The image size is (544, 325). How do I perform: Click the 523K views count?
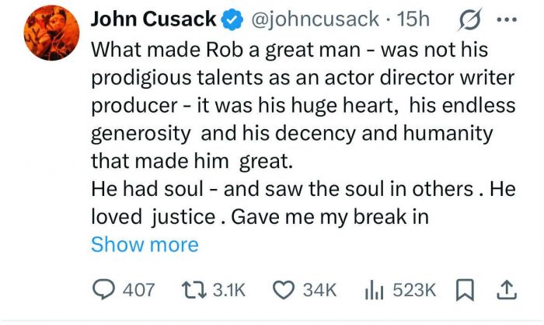[416, 290]
